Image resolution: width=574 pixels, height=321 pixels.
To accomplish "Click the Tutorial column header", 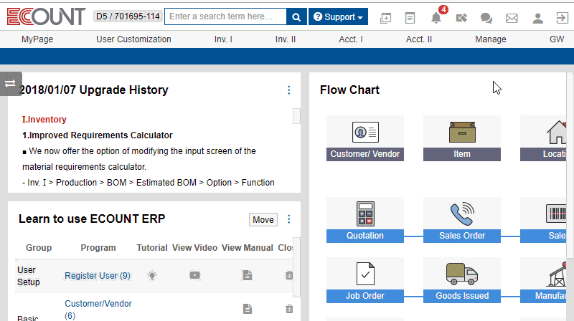I will [x=152, y=248].
